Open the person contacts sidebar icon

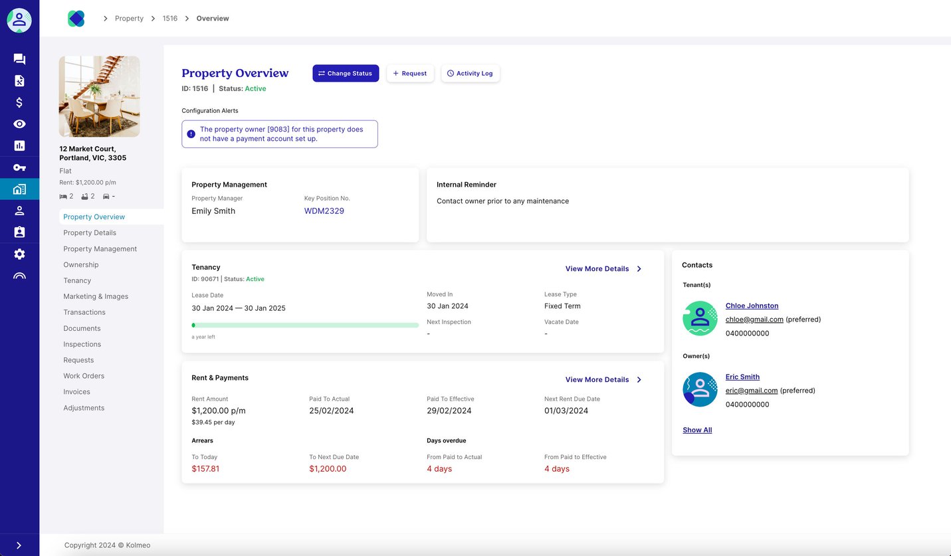tap(19, 211)
